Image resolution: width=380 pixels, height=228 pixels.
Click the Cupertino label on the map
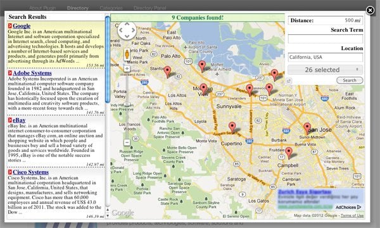pos(231,143)
